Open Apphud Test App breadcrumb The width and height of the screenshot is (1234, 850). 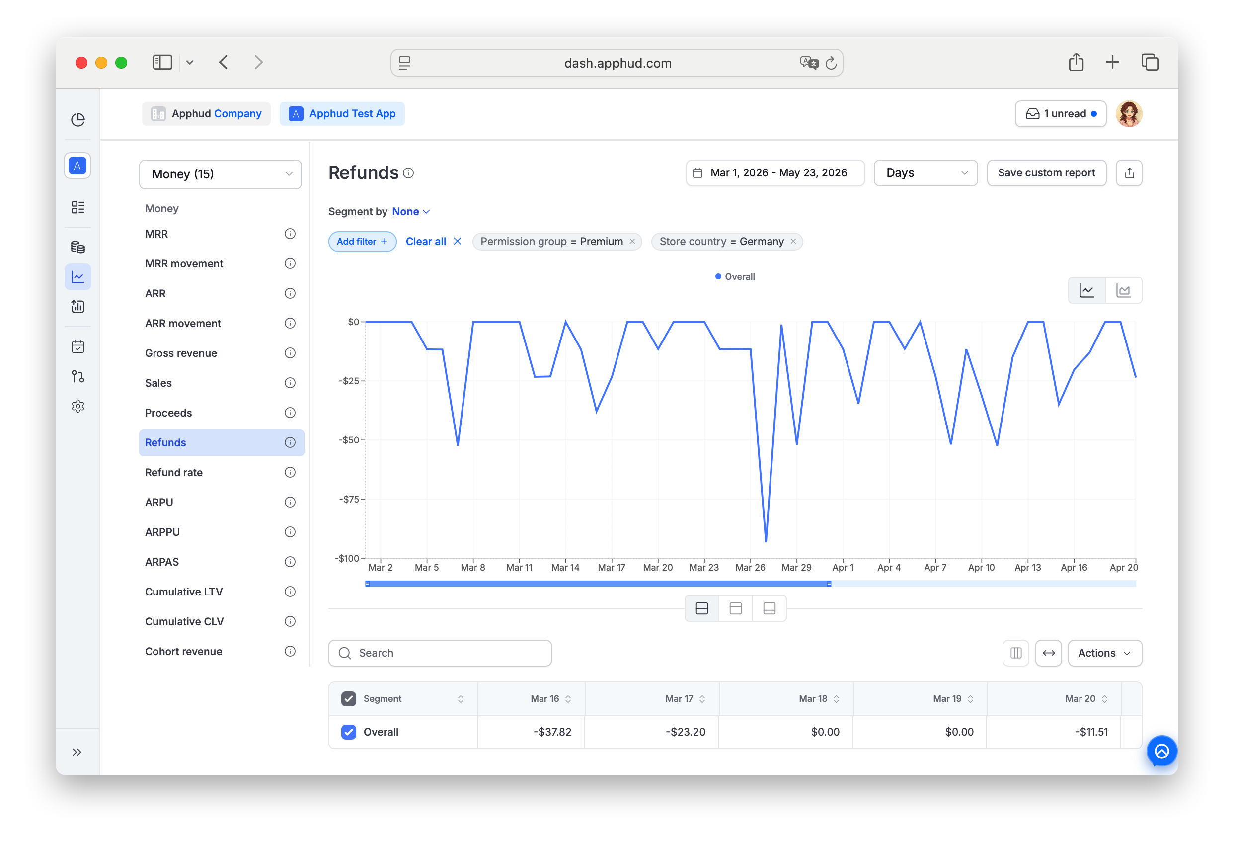pyautogui.click(x=342, y=114)
